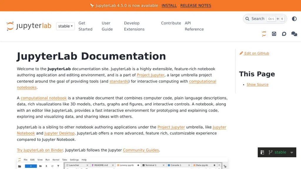
Task: Open Project Jupyter link before 'umbrella, like'
Action: 171,127
